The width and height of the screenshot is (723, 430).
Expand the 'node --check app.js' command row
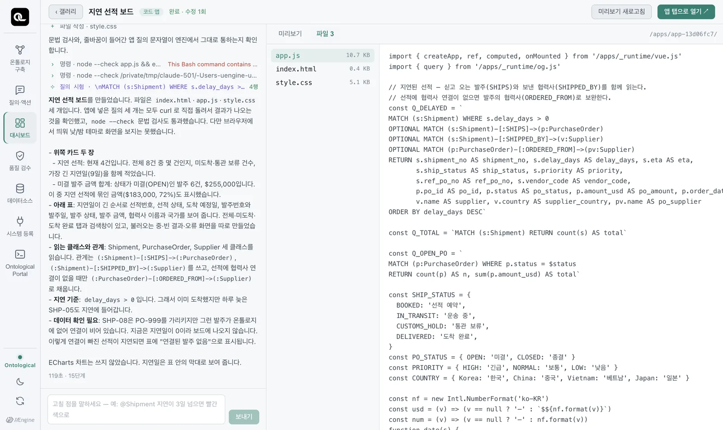154,64
